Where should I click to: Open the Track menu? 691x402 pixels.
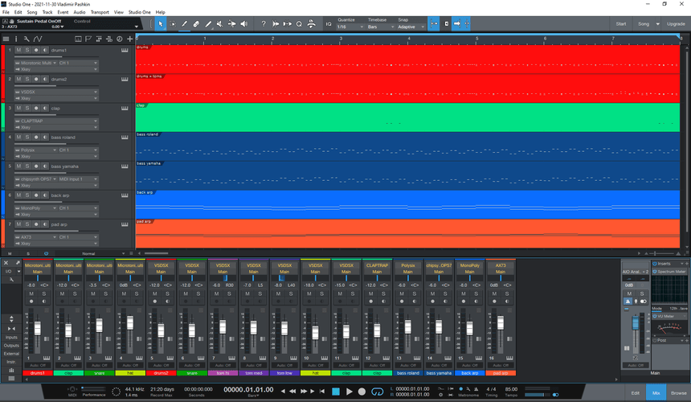coord(47,12)
